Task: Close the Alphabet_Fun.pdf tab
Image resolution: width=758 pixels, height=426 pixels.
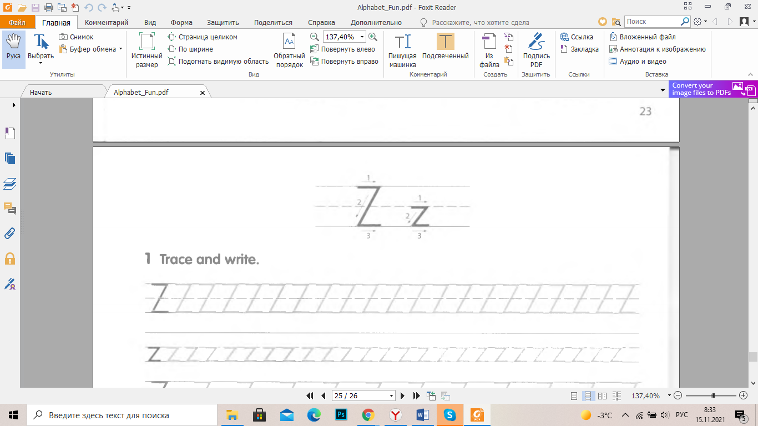Action: pyautogui.click(x=202, y=93)
